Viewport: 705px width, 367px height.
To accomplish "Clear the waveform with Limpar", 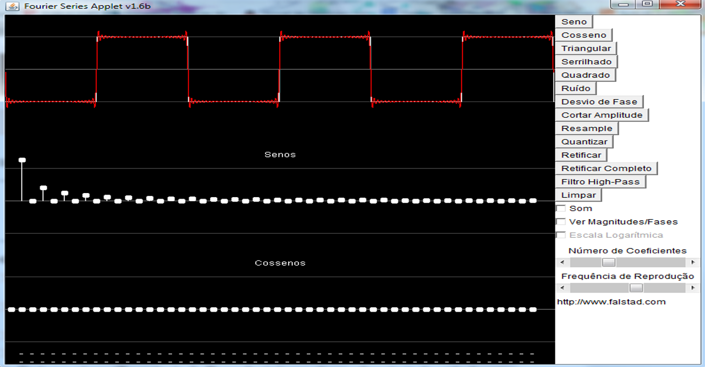I will 579,195.
